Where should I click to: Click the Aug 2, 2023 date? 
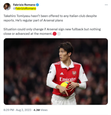pos(24,110)
